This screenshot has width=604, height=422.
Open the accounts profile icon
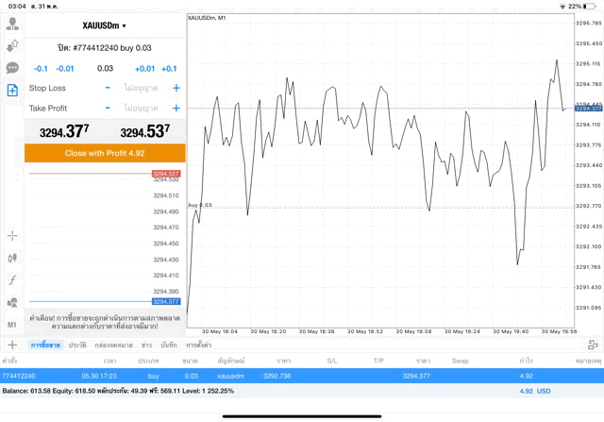pos(12,21)
